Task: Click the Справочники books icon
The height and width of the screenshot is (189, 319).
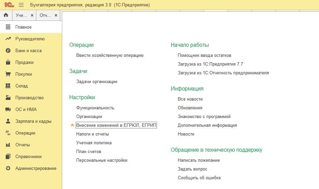Action: (x=8, y=156)
